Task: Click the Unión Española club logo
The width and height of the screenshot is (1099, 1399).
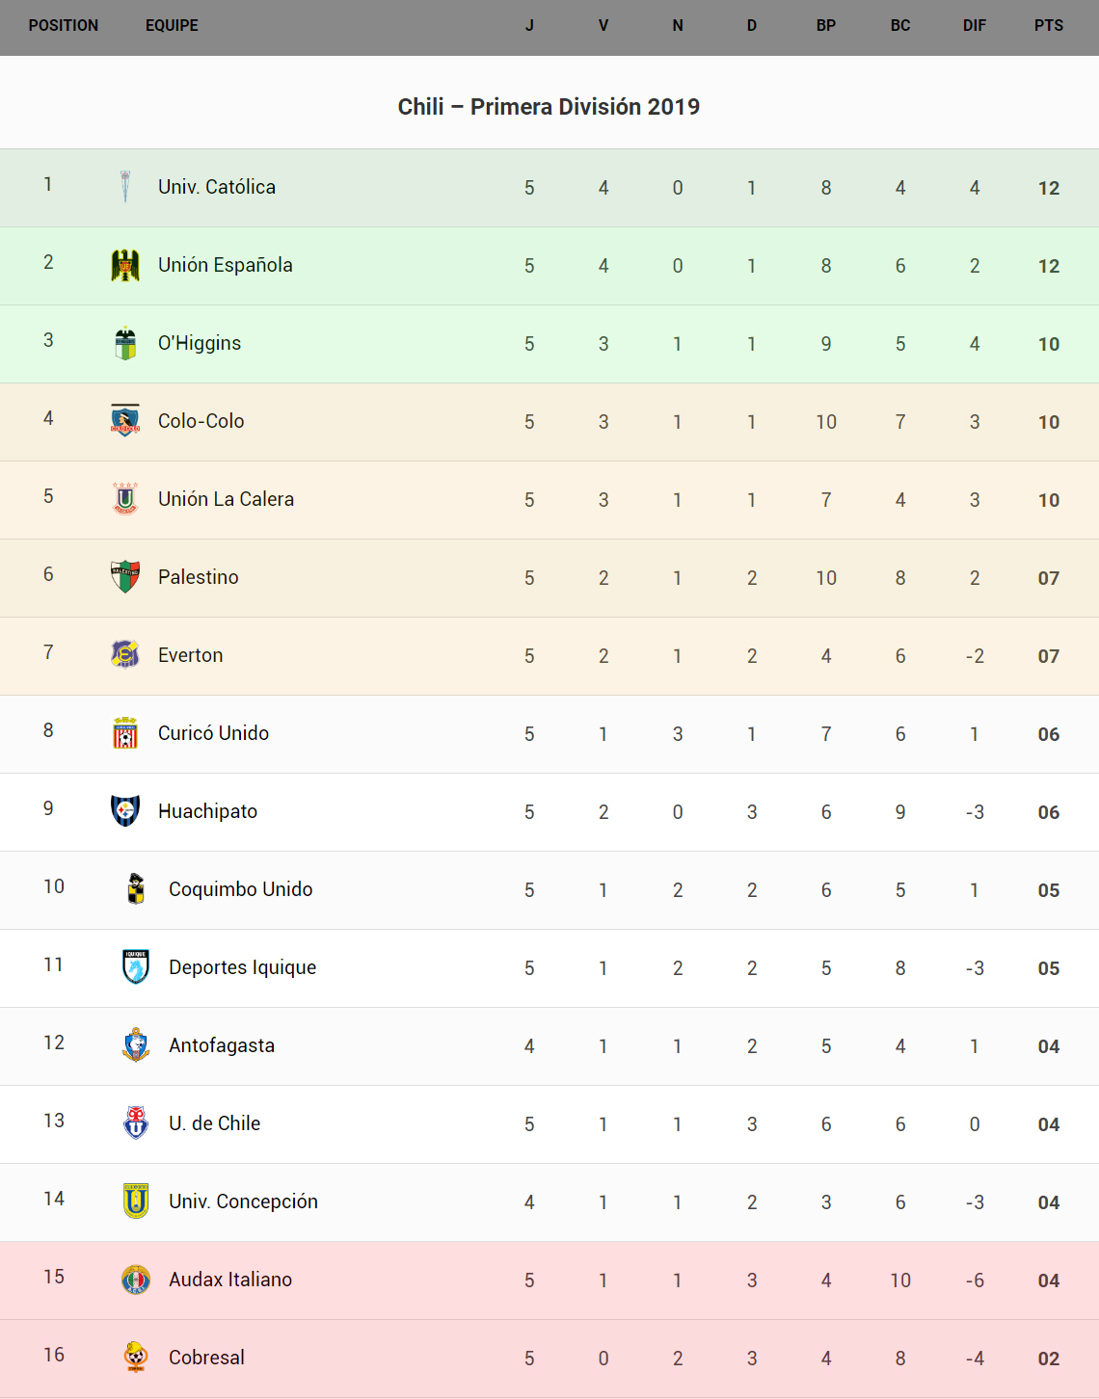Action: (x=125, y=265)
